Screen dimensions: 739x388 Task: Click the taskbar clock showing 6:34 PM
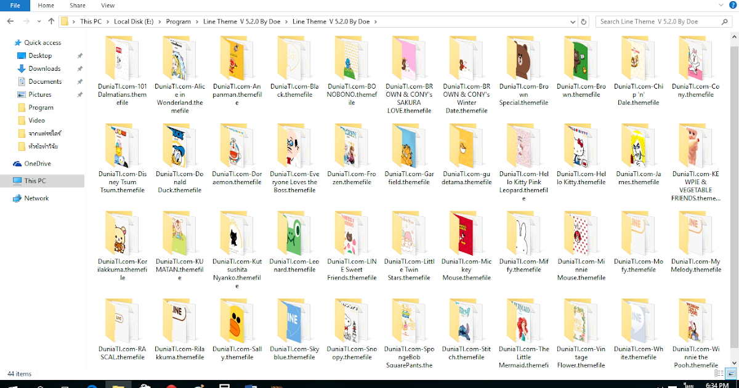(717, 385)
